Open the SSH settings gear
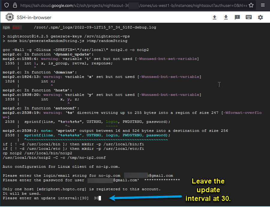This screenshot has width=270, height=207. click(260, 17)
